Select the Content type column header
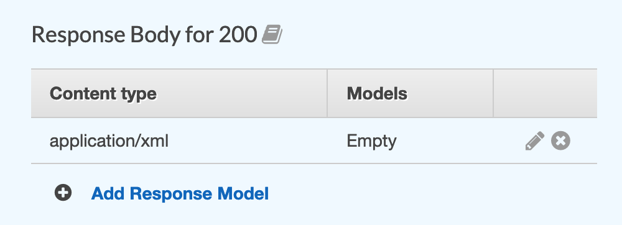 (179, 93)
